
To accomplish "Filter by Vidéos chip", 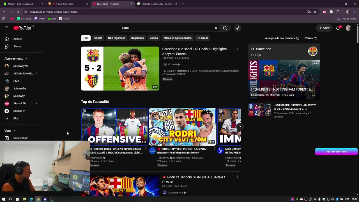I will click(x=154, y=38).
